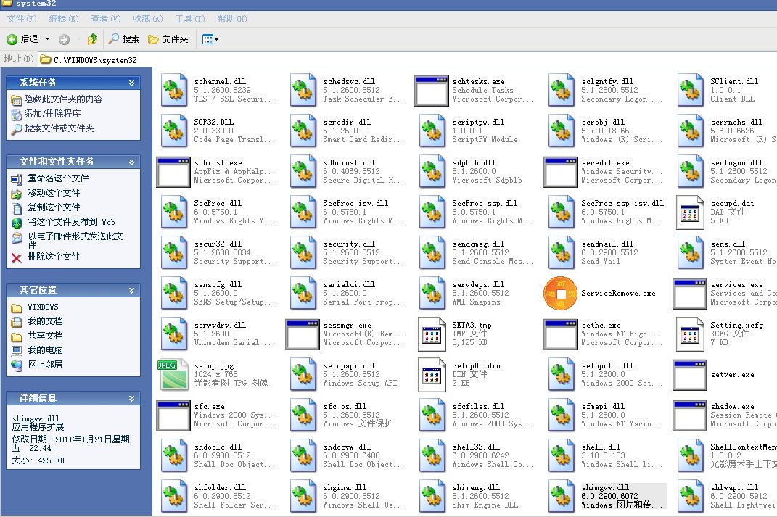Select the schannel.dll file icon
Screen dimensions: 777x517
(174, 89)
